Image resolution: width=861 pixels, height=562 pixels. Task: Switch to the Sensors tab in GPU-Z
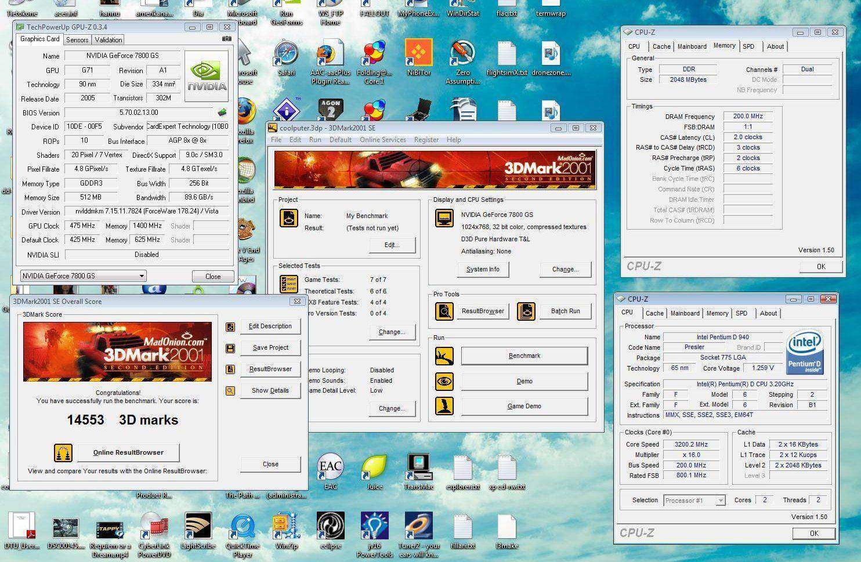coord(77,40)
